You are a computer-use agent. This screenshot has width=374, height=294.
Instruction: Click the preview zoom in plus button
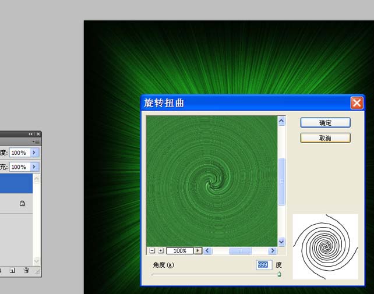161,250
